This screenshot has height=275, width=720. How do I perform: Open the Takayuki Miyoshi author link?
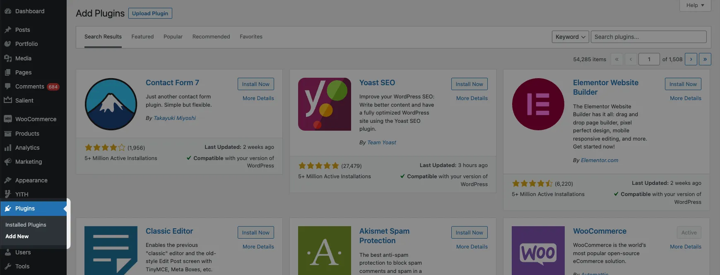[175, 118]
